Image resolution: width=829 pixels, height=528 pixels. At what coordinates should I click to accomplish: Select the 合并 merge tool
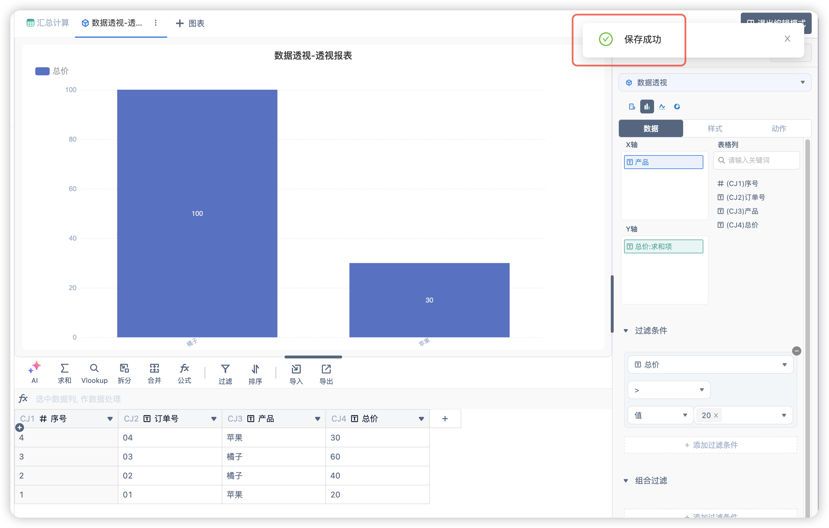[x=154, y=373]
